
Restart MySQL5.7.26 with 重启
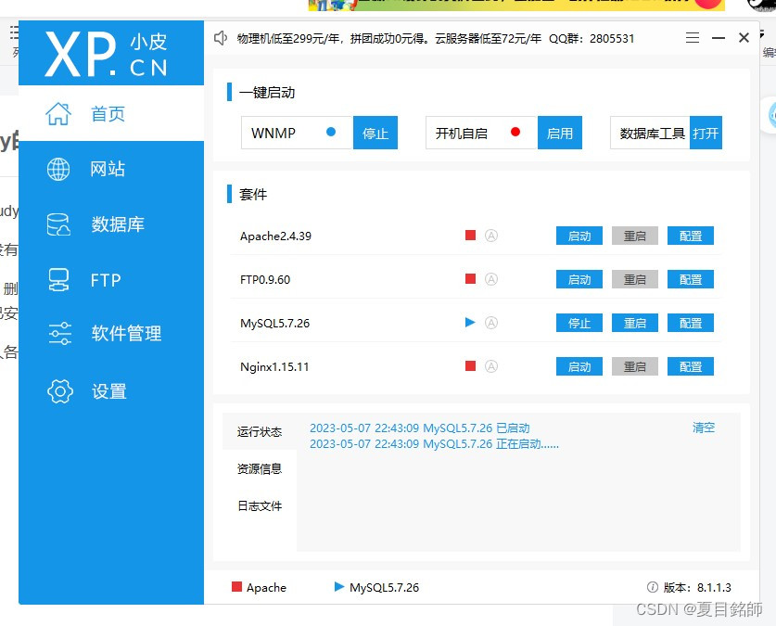(x=635, y=323)
